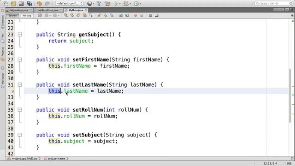Click the Undo arrow icon
The width and height of the screenshot is (295, 166).
[39, 3]
